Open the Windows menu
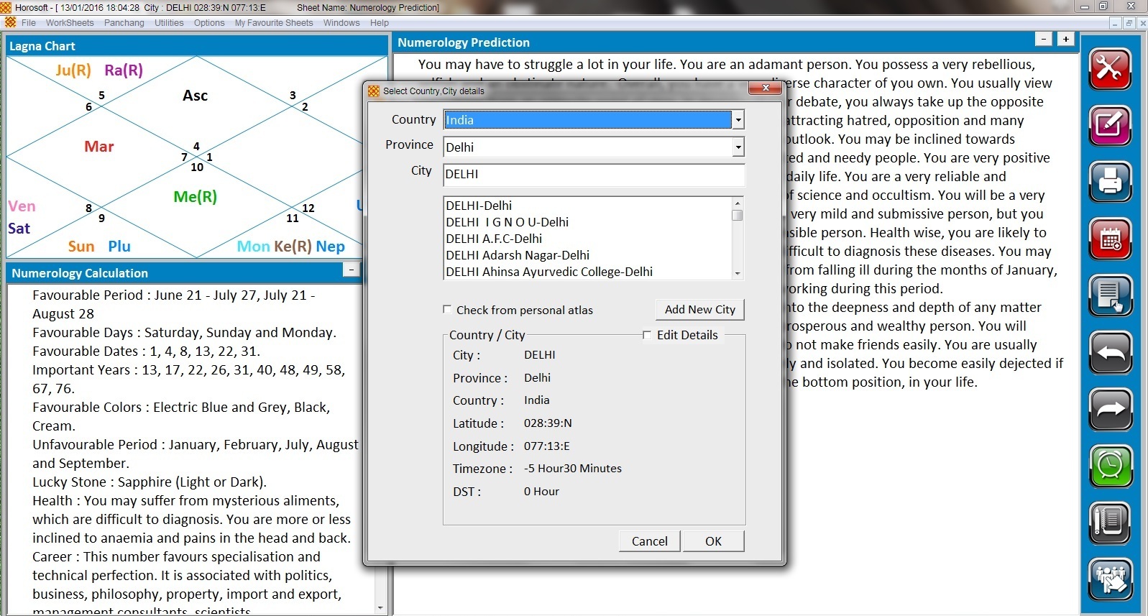The image size is (1148, 616). 341,23
